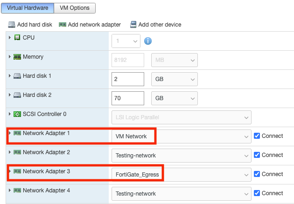Uncheck Connect for Network Adapter 1
Image resolution: width=294 pixels, height=204 pixels.
click(x=257, y=136)
